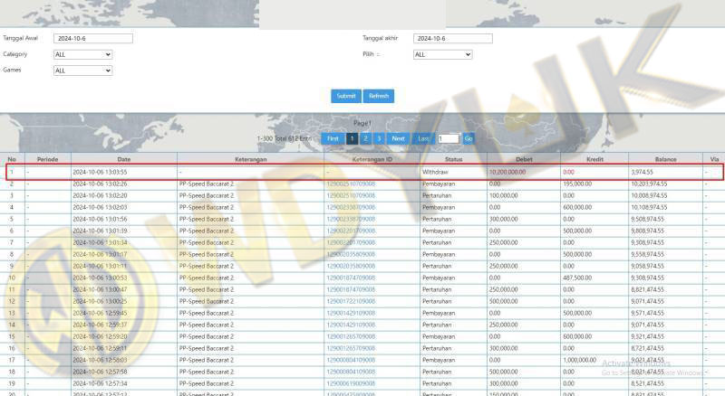The width and height of the screenshot is (725, 396).
Task: Open the Games dropdown
Action: click(x=82, y=70)
